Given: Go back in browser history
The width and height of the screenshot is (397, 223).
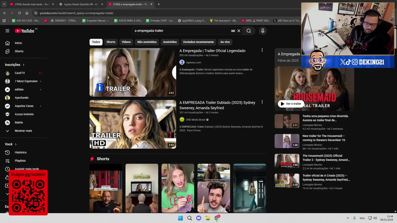Looking at the screenshot, I should click(x=4, y=13).
